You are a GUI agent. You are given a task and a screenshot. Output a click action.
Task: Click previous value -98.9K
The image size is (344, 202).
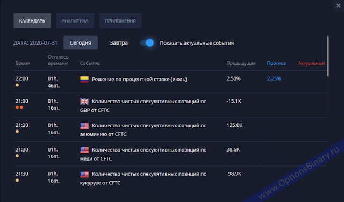click(234, 174)
